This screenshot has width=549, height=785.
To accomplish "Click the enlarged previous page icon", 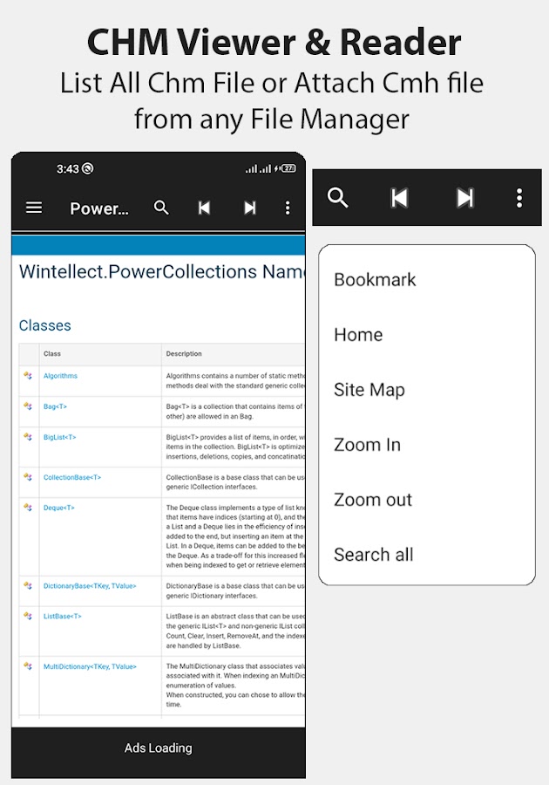I will 399,198.
